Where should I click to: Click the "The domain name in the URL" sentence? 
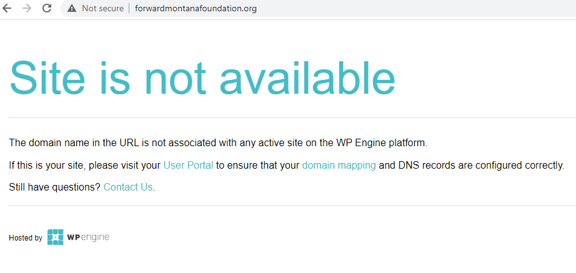(75, 143)
